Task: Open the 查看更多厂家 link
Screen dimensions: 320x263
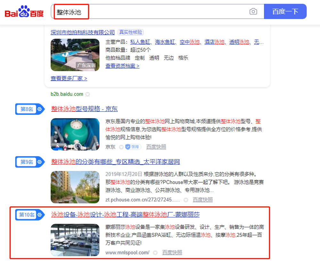Action: point(69,78)
